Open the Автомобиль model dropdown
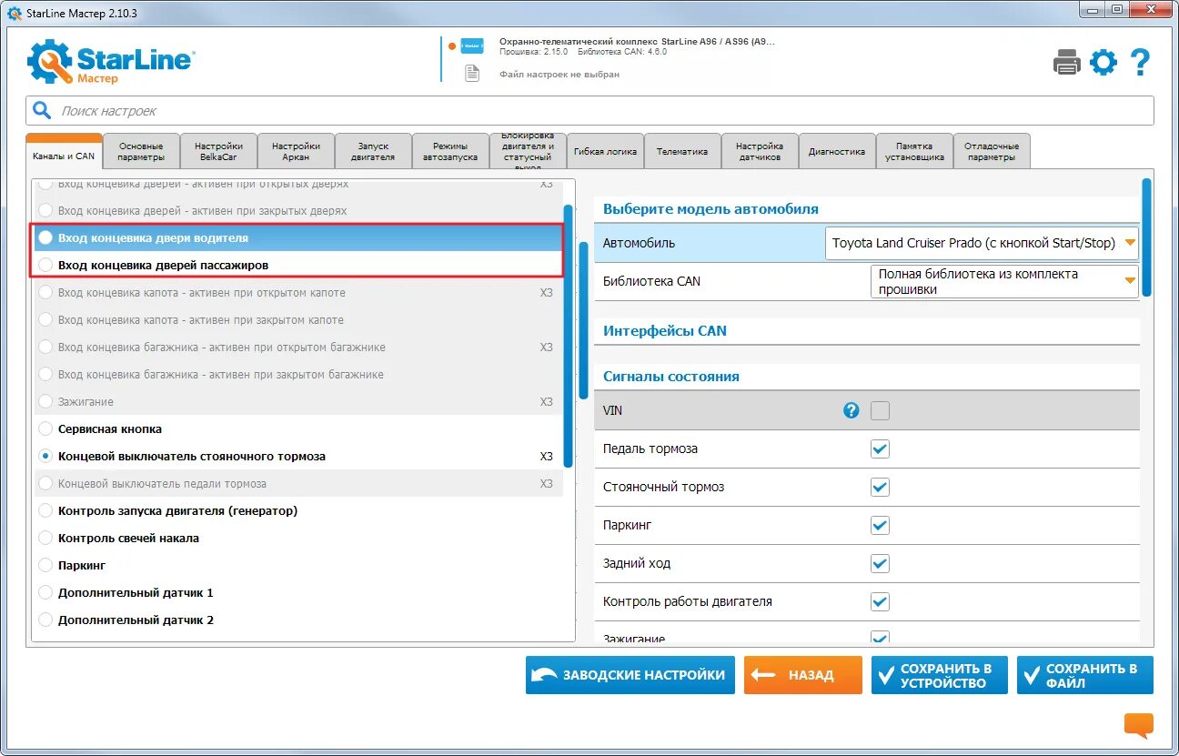This screenshot has height=756, width=1179. pos(982,243)
